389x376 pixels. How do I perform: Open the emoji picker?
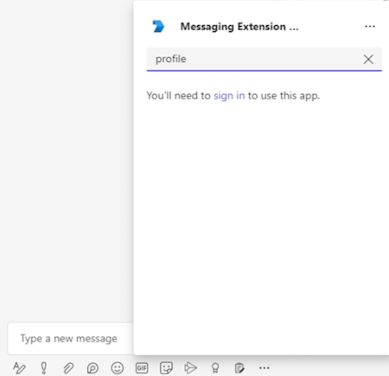[x=118, y=368]
